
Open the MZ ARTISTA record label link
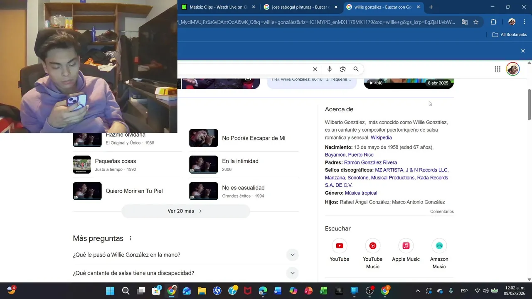(x=389, y=170)
